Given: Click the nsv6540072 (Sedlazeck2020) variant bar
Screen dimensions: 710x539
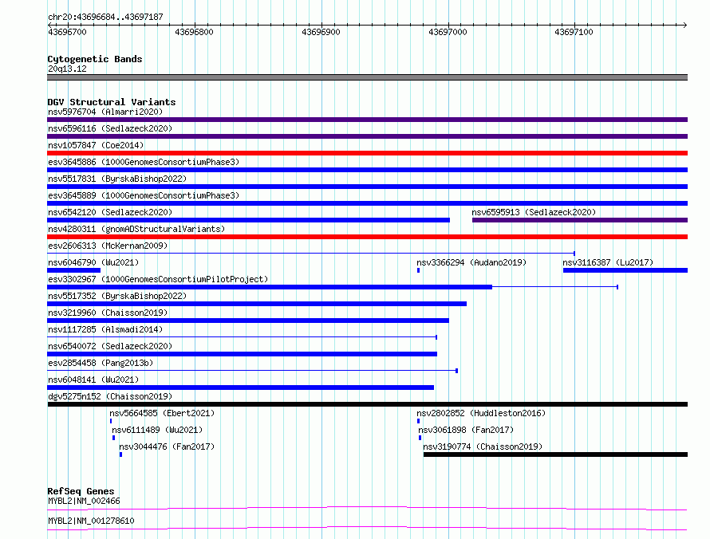Looking at the screenshot, I should (x=243, y=354).
